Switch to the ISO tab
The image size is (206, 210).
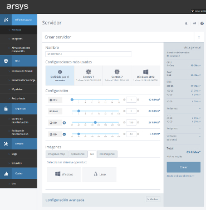(x=92, y=154)
